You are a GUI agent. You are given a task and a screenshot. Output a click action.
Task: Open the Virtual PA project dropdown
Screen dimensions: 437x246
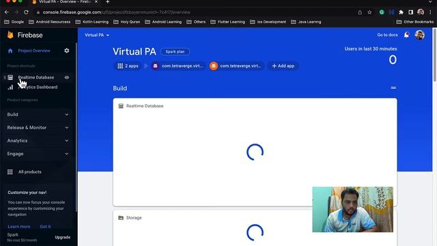coord(97,35)
